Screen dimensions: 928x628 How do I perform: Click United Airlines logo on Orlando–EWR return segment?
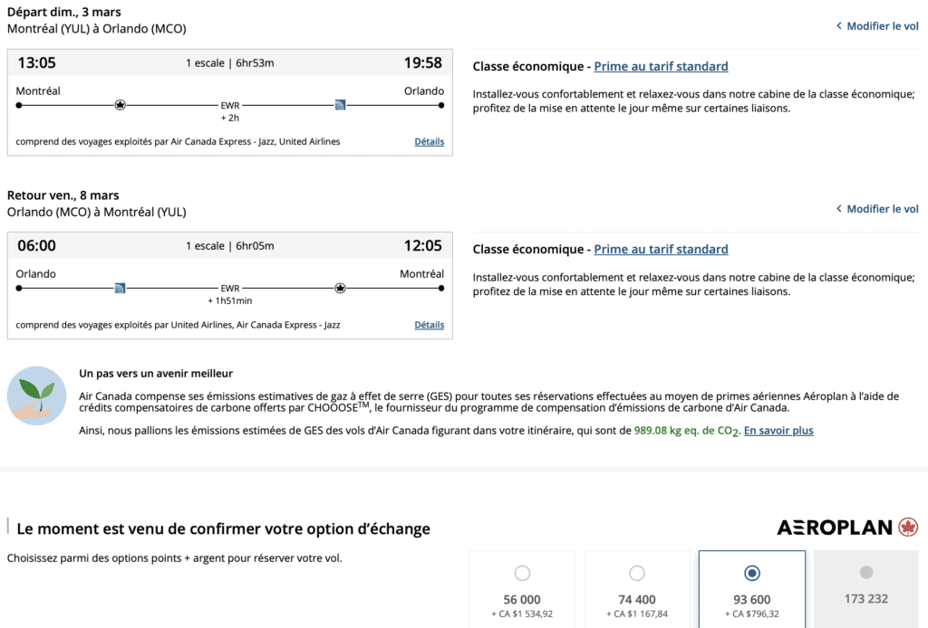point(120,288)
